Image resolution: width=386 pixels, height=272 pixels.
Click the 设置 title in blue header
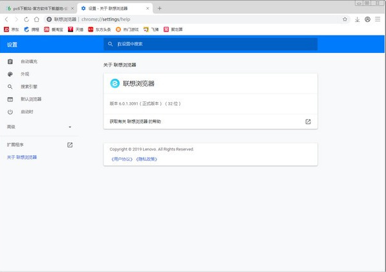point(12,45)
